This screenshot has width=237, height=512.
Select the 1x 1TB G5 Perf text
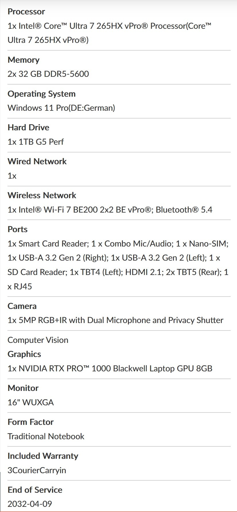[x=36, y=142]
